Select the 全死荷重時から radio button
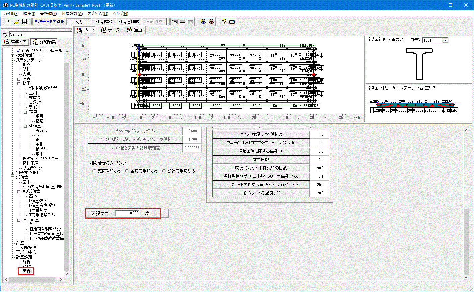 (x=127, y=171)
